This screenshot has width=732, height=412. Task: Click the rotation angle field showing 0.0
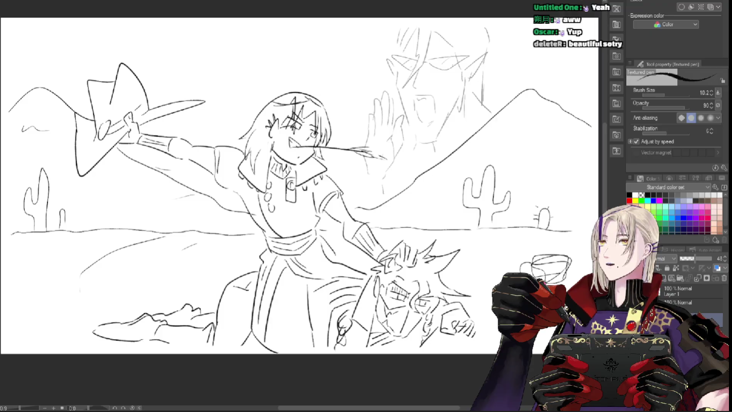[73, 408]
